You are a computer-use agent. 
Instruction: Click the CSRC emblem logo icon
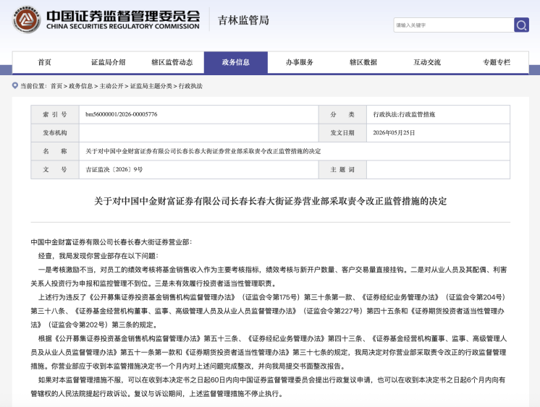point(27,20)
